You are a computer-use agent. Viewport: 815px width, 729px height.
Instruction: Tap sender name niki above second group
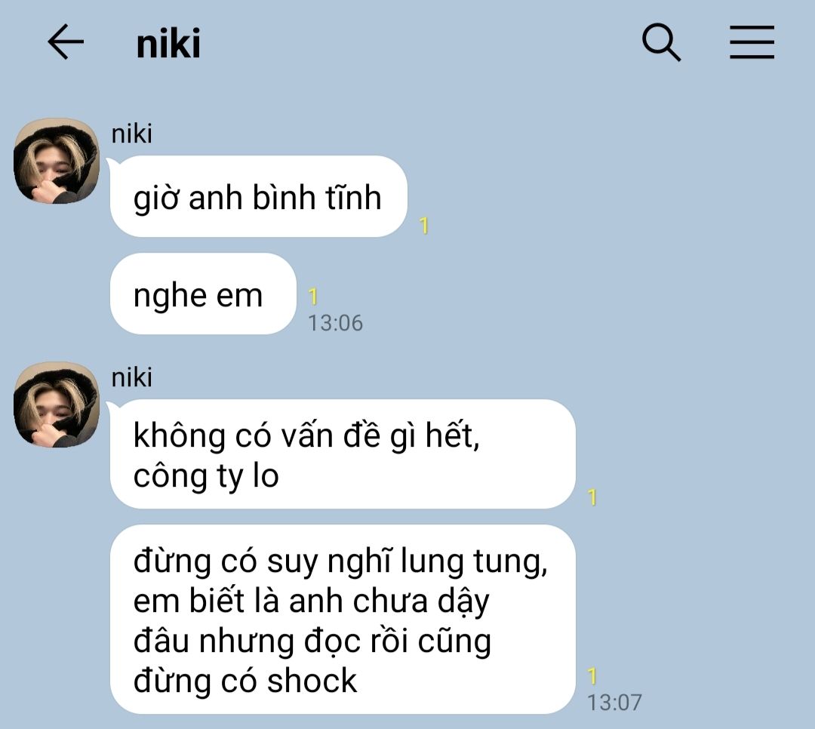131,377
